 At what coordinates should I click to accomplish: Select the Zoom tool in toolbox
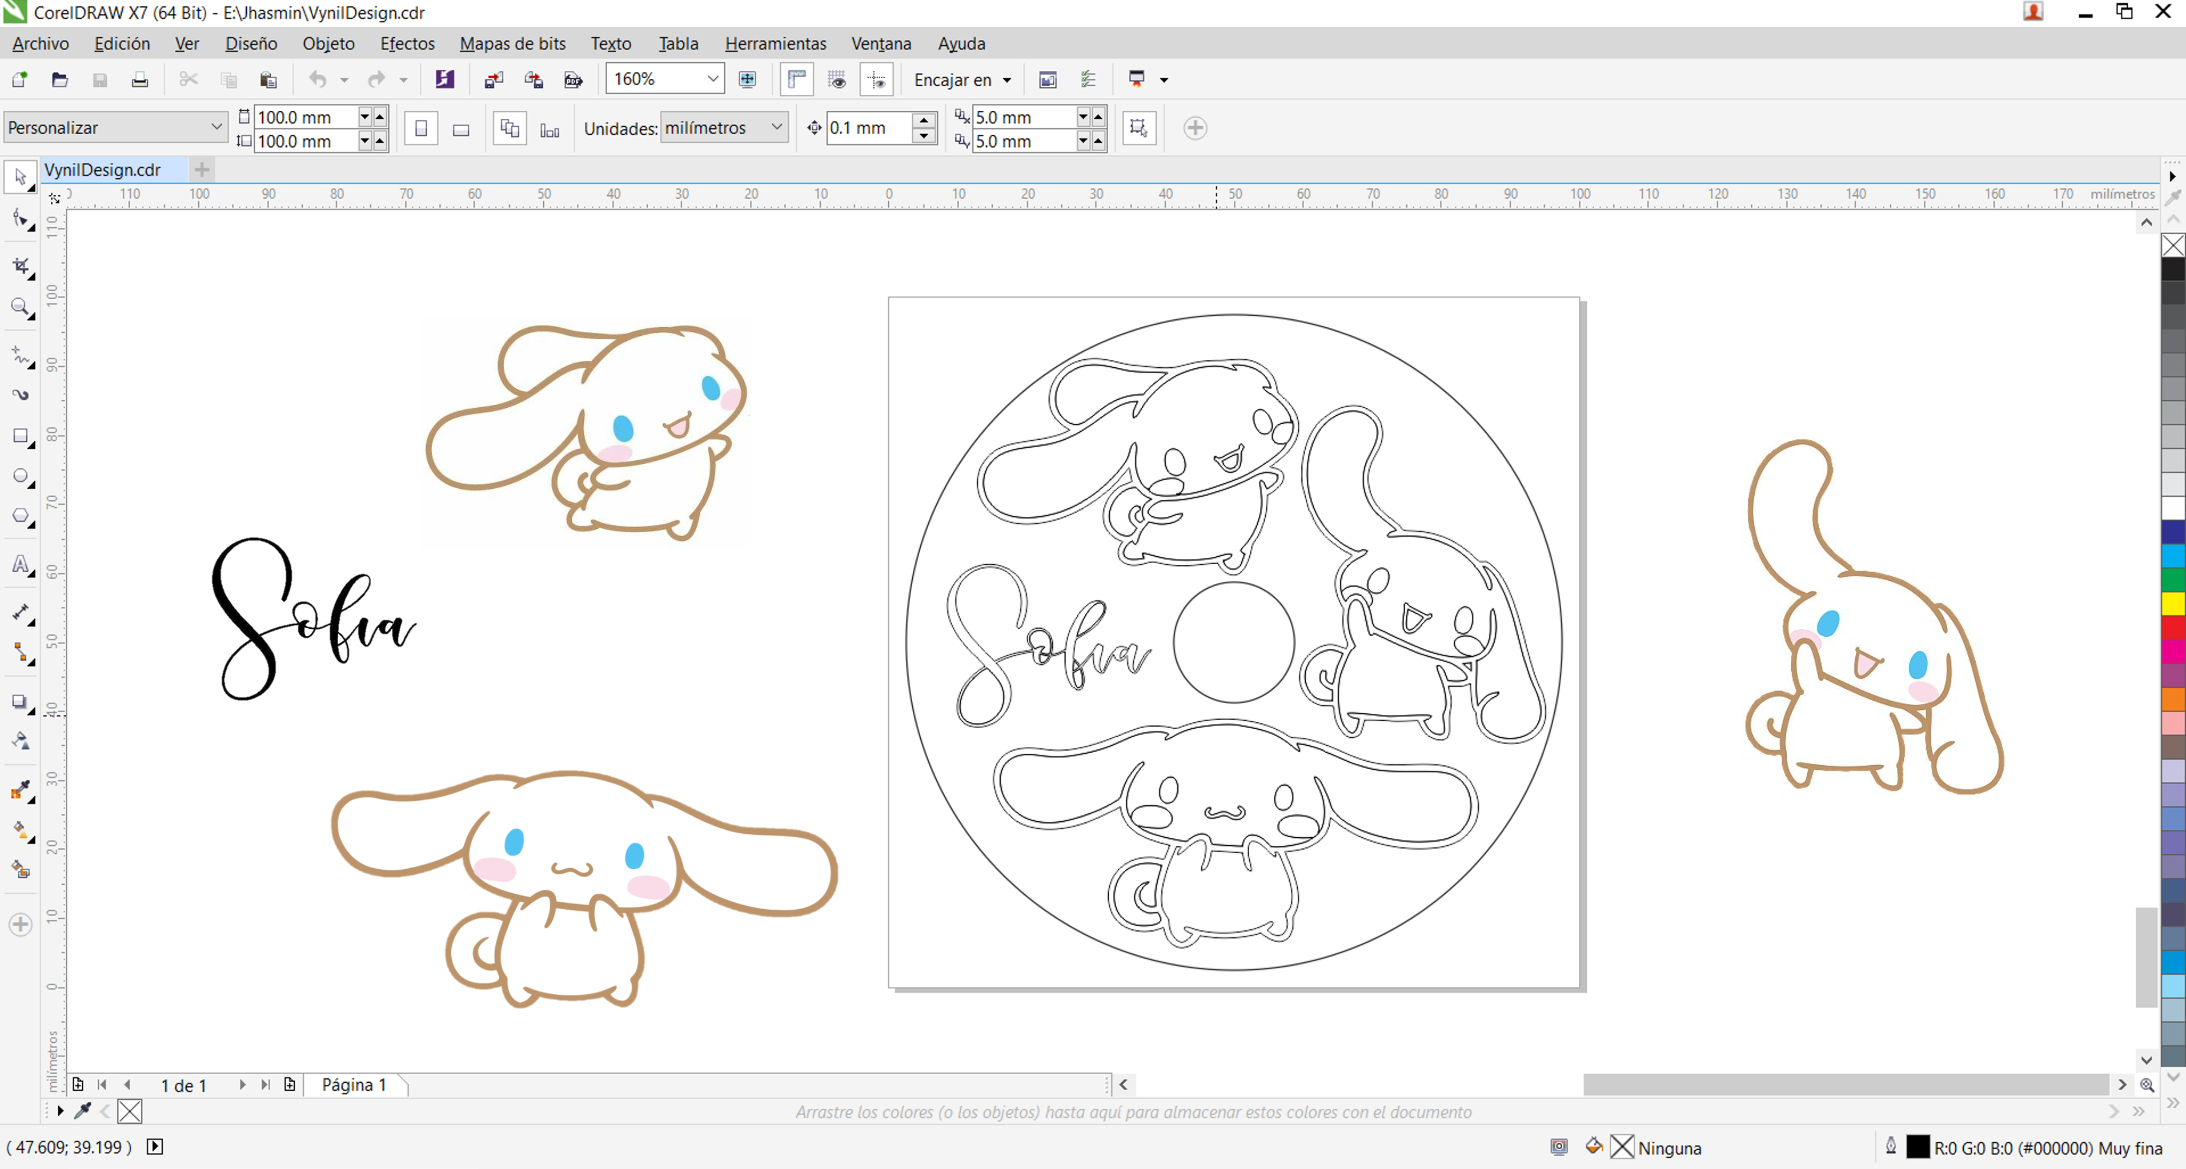coord(21,307)
